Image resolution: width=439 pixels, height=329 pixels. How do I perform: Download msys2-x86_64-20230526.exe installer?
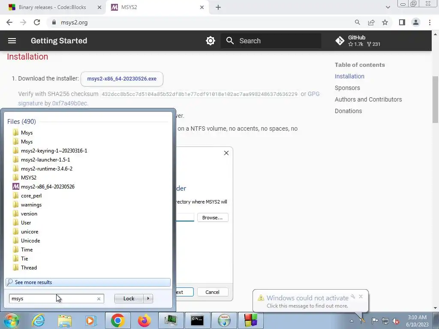(122, 79)
